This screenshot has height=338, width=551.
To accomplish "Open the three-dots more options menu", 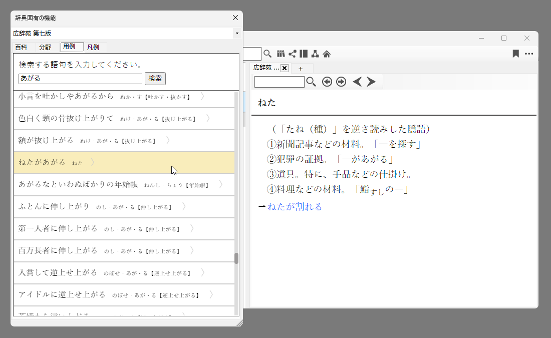I will tap(529, 54).
